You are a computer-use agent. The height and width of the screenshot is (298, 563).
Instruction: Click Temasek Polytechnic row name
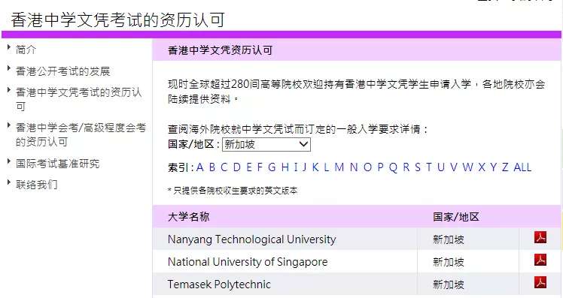pyautogui.click(x=219, y=284)
